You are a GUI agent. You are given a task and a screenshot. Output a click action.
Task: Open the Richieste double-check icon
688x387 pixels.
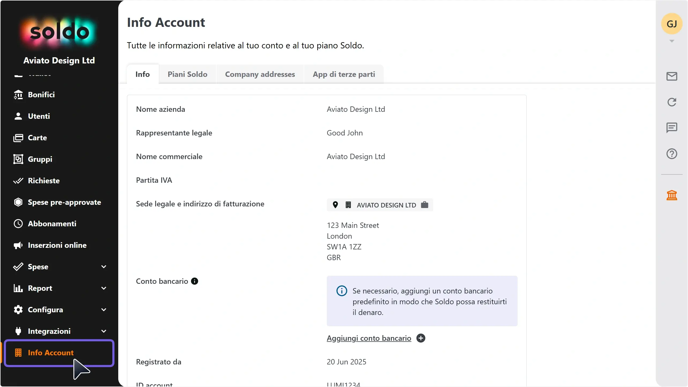point(18,181)
